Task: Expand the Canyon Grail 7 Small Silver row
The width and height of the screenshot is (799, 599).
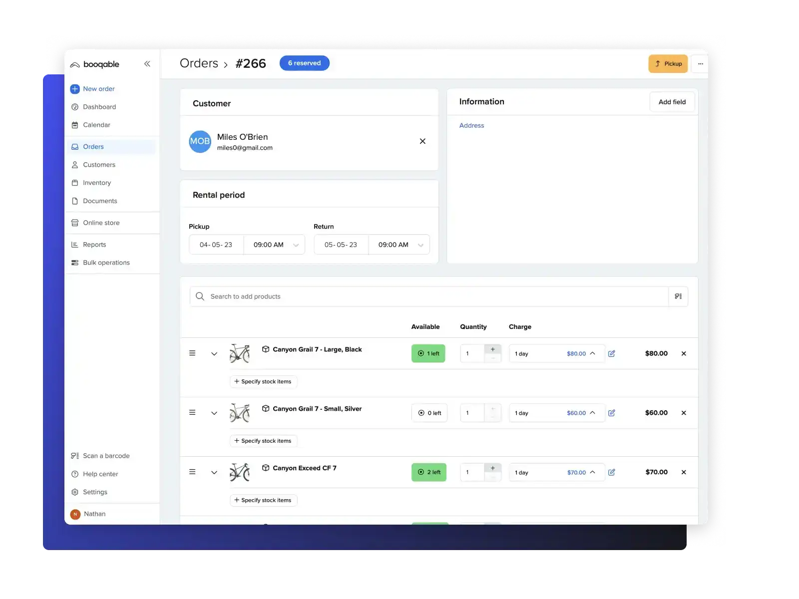Action: [214, 413]
